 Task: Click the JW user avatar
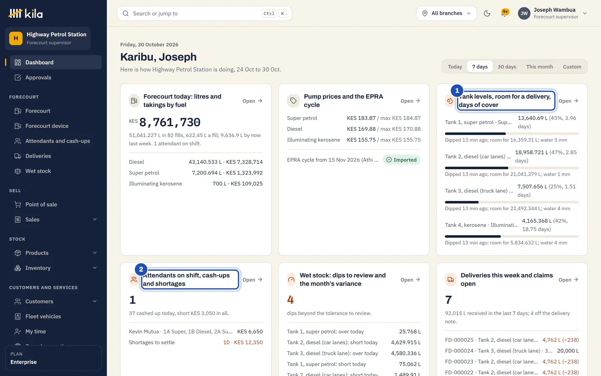[524, 13]
